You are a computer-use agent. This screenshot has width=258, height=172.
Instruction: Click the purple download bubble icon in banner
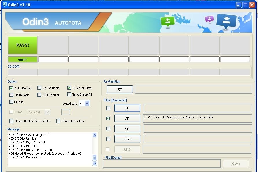(209, 19)
